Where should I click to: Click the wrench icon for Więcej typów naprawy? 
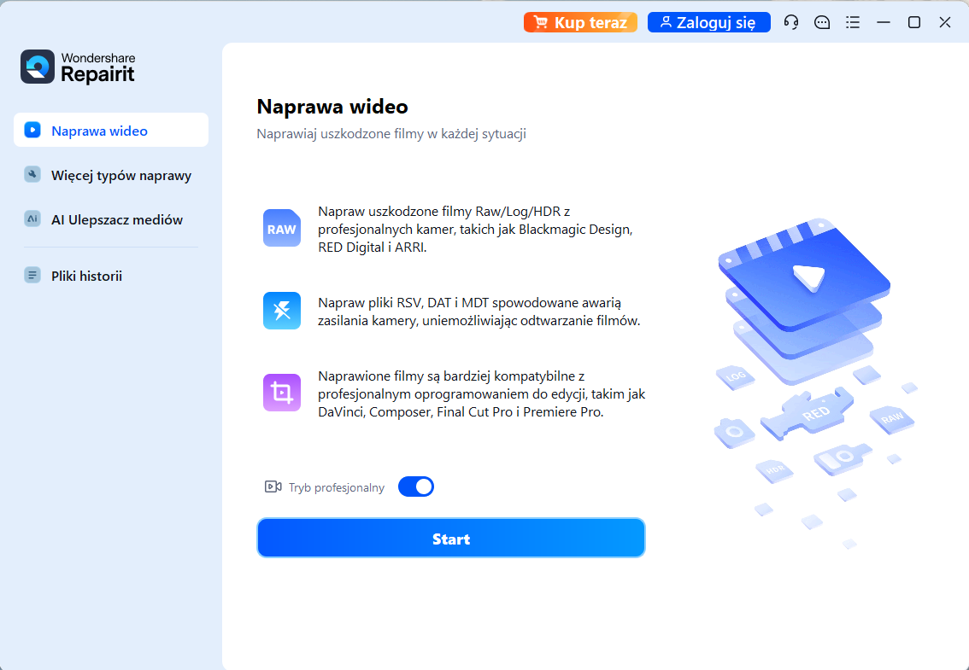(32, 175)
